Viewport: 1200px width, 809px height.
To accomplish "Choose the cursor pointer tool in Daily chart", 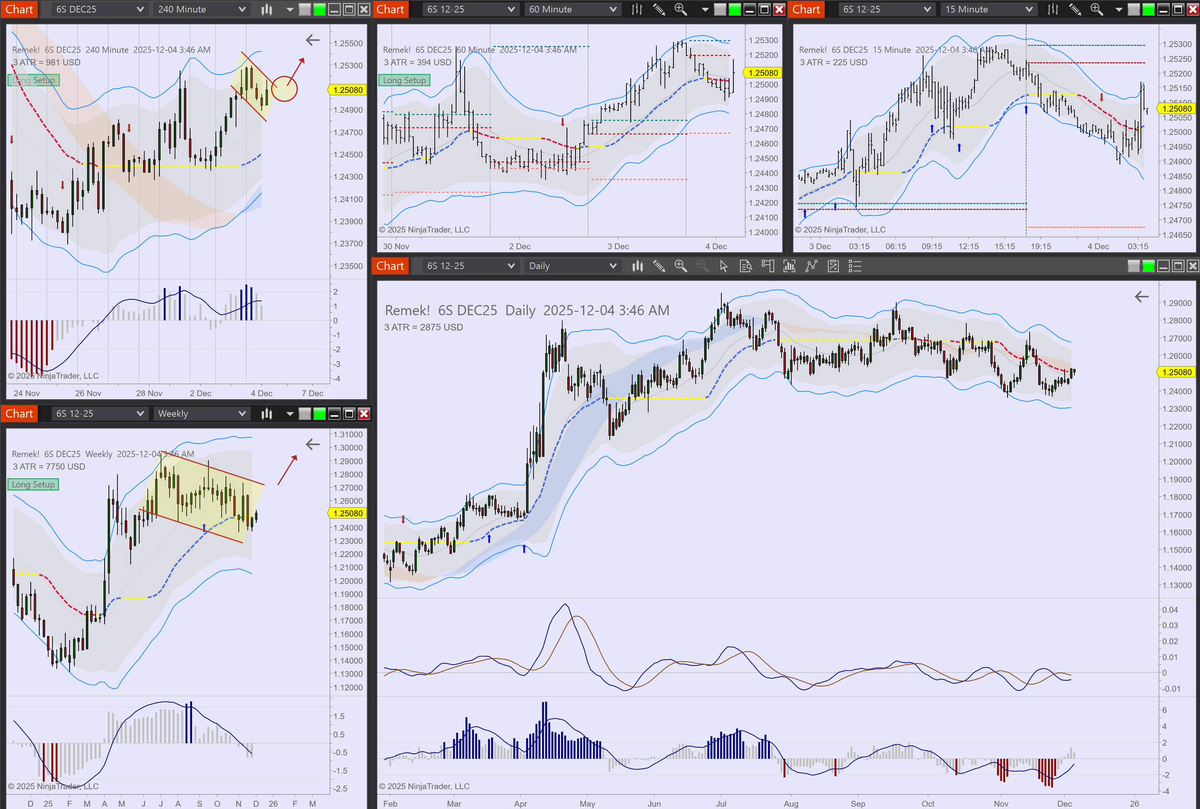I will pyautogui.click(x=724, y=266).
